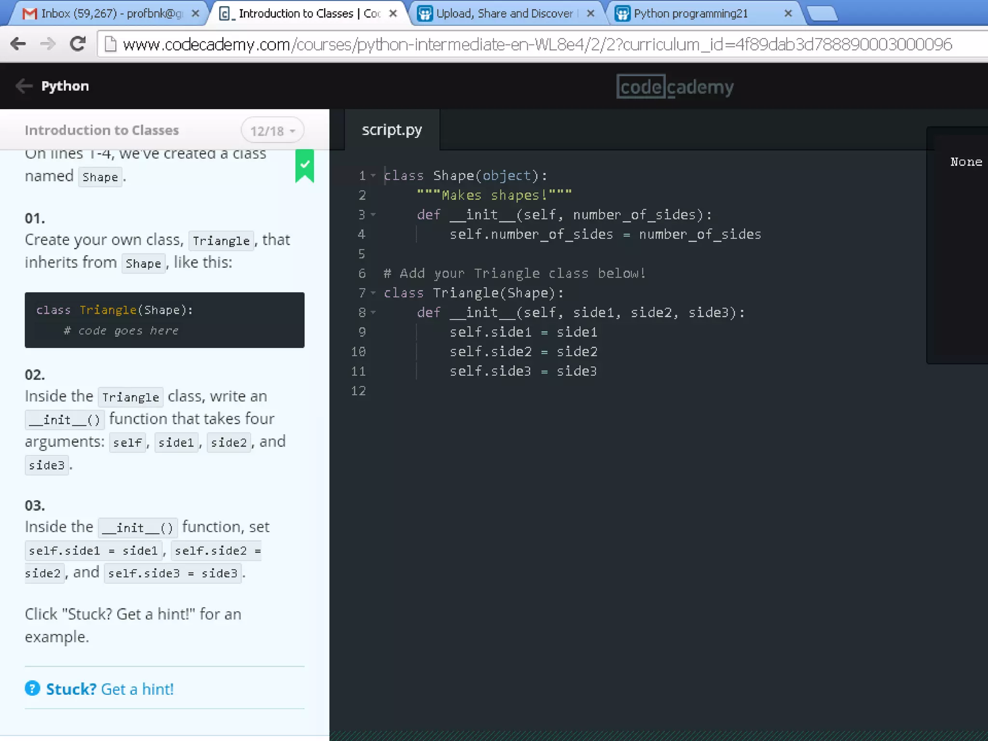Collapse code fold arrow on line 3
Viewport: 988px width, 741px height.
pos(373,215)
